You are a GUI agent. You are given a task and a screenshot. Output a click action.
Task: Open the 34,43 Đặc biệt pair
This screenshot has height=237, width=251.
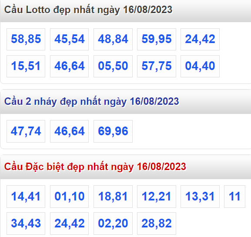click(26, 224)
